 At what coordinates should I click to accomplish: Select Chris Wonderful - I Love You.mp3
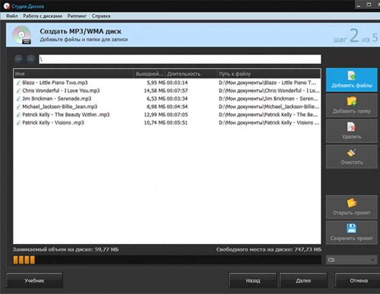(x=167, y=91)
